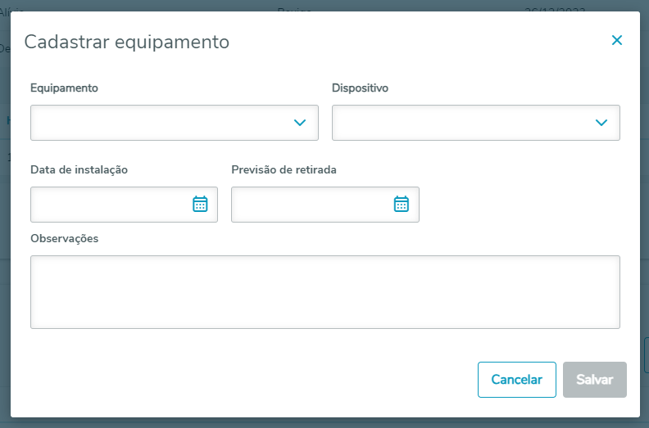Click into the Observações text area

tap(324, 292)
